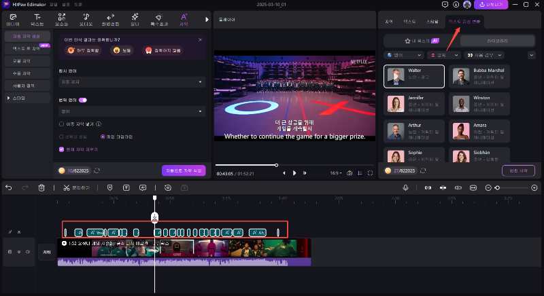
Task: Select the Bubba Marshal voice
Action: [x=479, y=76]
